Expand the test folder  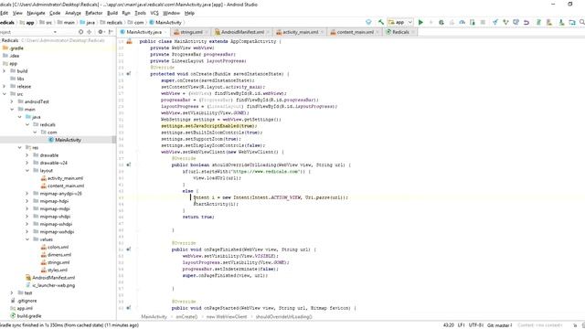coord(12,292)
